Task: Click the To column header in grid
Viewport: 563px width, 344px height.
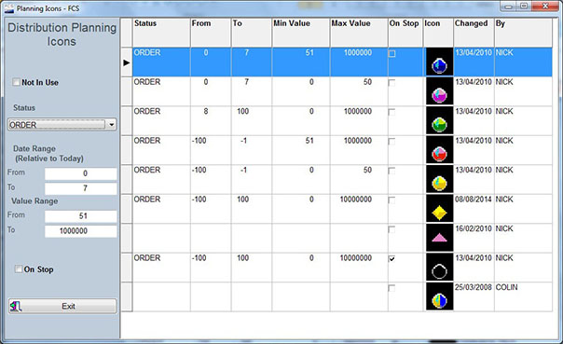Action: [x=252, y=33]
